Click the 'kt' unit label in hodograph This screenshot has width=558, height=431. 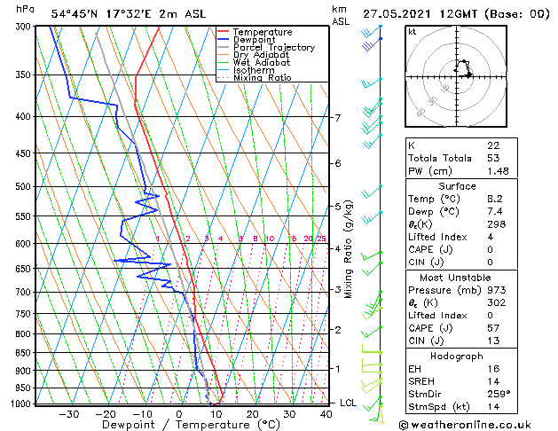click(x=413, y=32)
